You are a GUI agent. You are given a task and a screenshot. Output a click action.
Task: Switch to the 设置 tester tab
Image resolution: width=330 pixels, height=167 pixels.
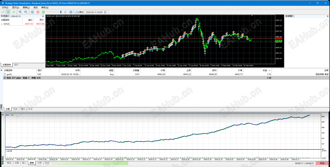point(17,163)
